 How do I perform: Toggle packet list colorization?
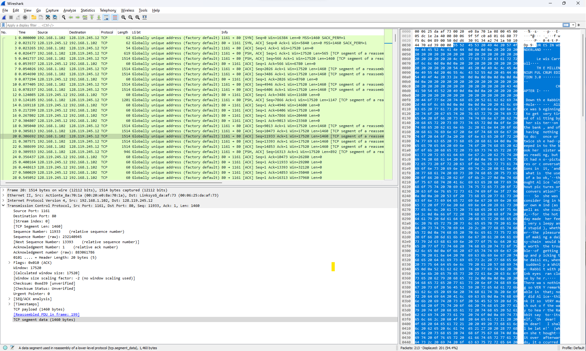pos(115,17)
